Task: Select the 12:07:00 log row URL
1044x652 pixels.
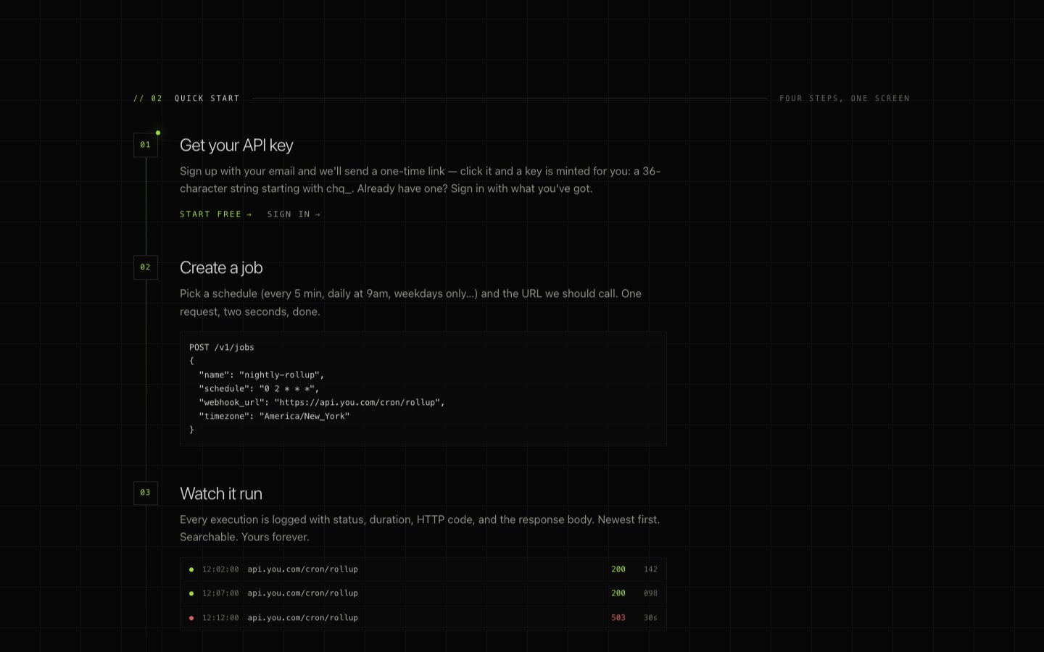Action: 303,593
